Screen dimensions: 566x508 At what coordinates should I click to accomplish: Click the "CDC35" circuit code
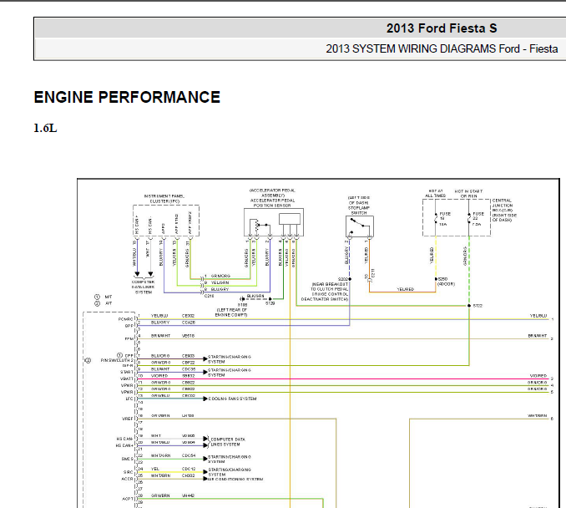(x=189, y=369)
